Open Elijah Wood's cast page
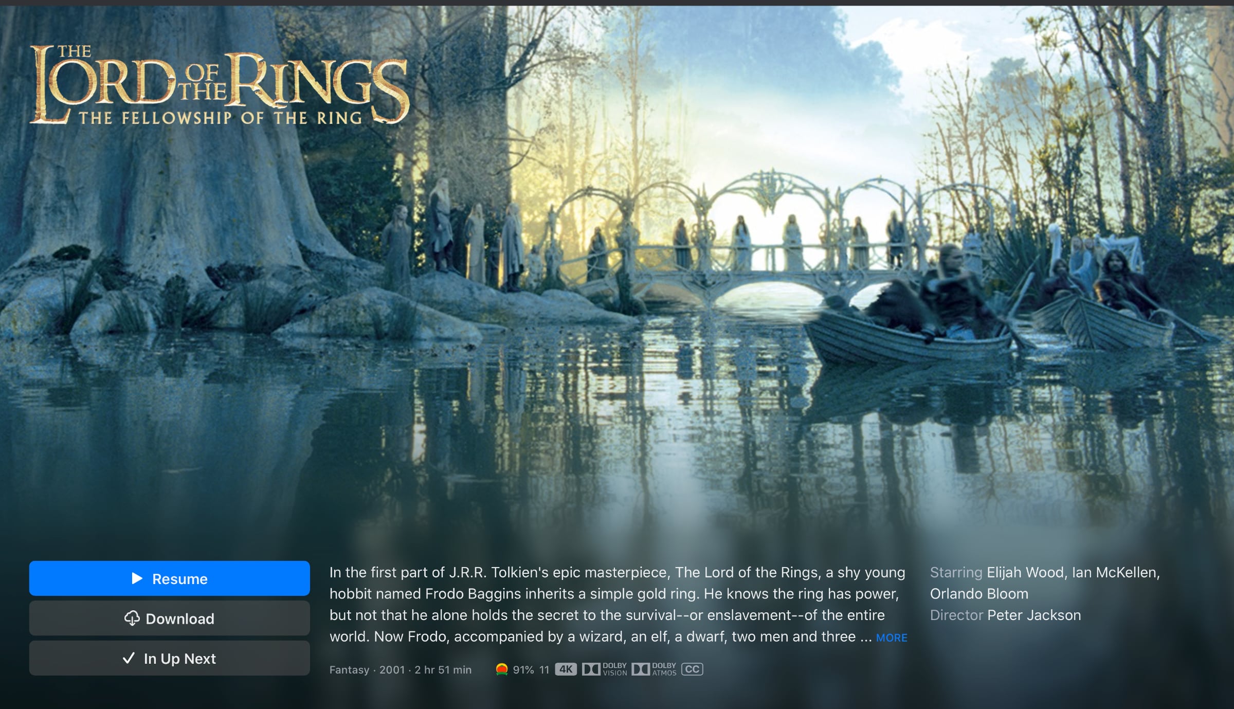This screenshot has height=709, width=1234. 1026,572
